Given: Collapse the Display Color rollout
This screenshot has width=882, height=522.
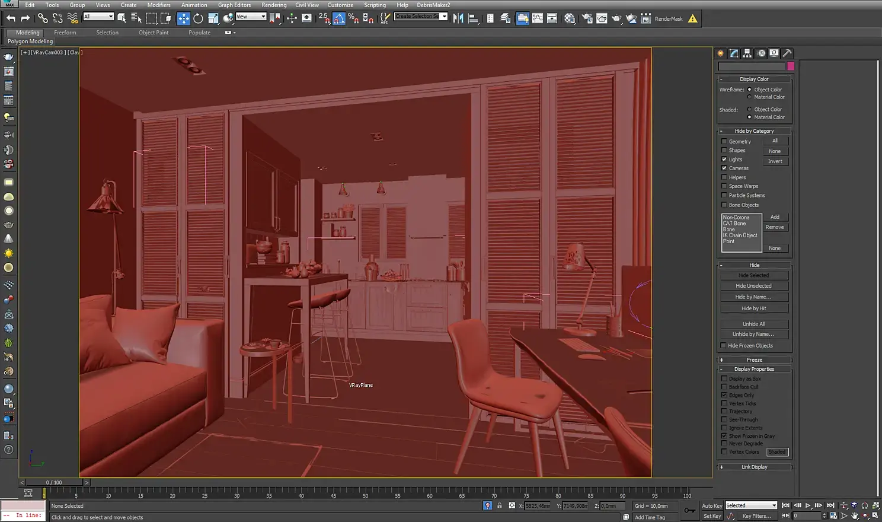Looking at the screenshot, I should pos(755,79).
